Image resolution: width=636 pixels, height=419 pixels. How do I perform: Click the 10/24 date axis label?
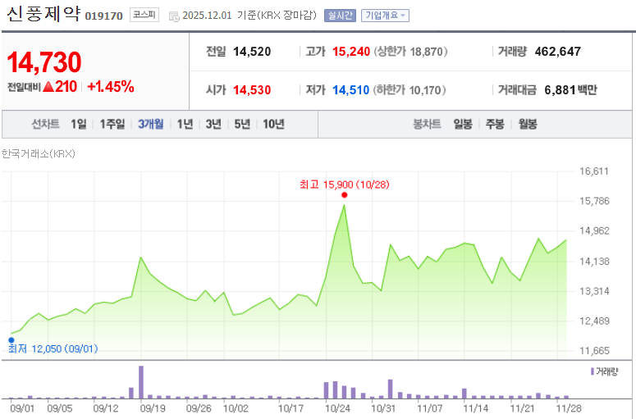tap(337, 408)
